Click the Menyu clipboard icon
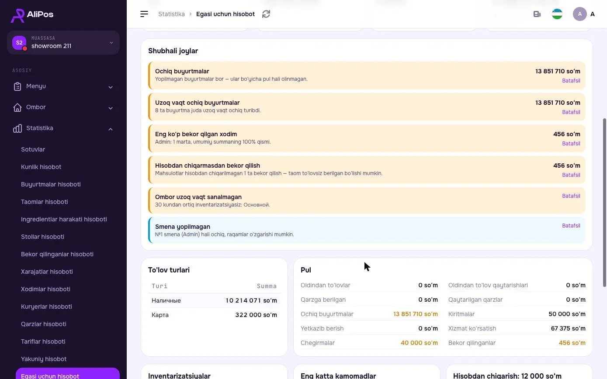The image size is (607, 379). pos(17,86)
